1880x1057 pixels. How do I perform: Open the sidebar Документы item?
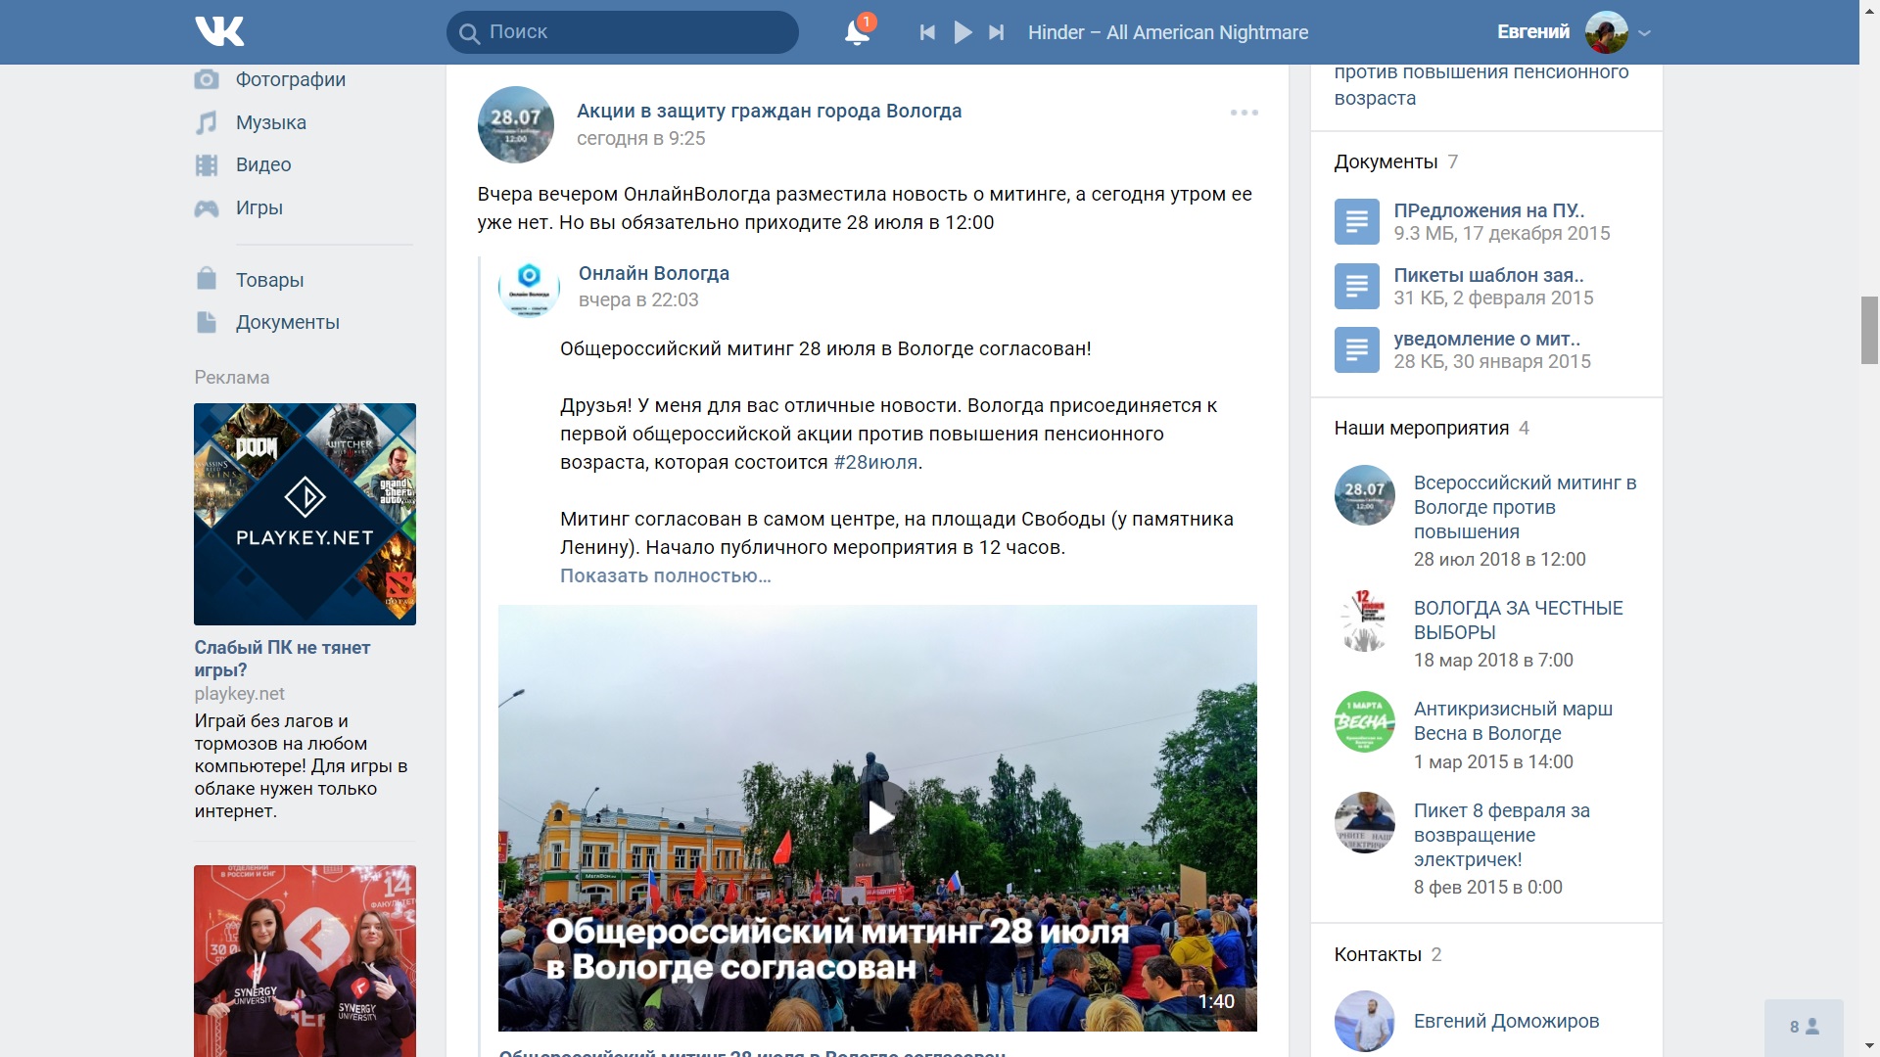287,322
